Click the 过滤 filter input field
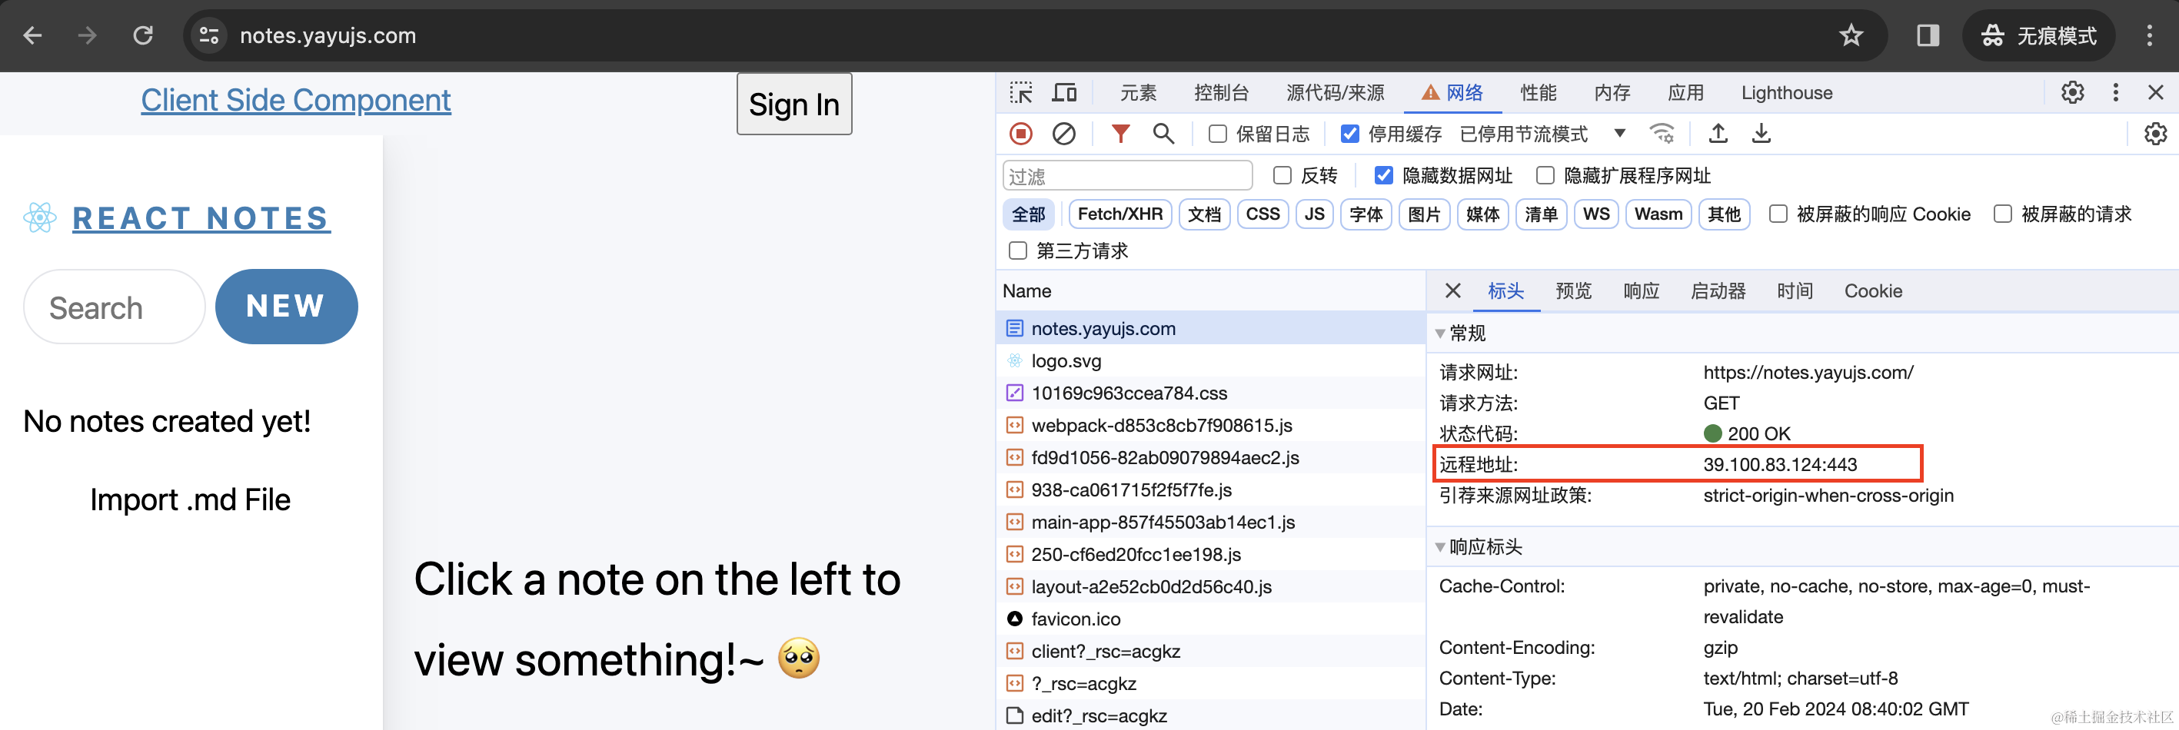Viewport: 2179px width, 730px height. point(1126,176)
